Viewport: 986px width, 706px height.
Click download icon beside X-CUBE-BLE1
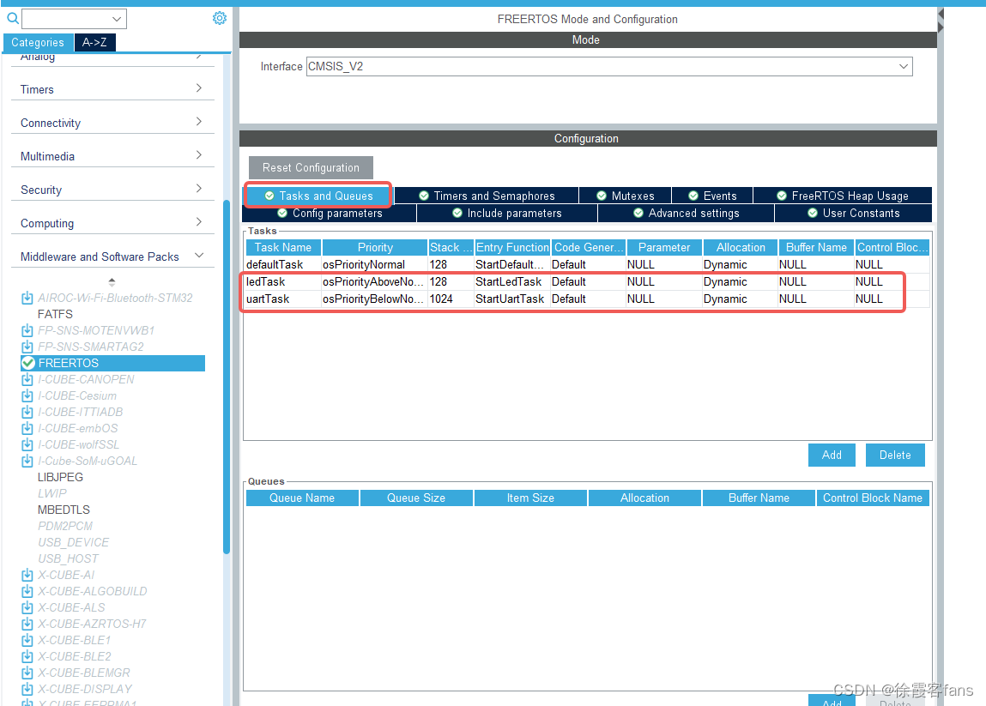pos(27,641)
